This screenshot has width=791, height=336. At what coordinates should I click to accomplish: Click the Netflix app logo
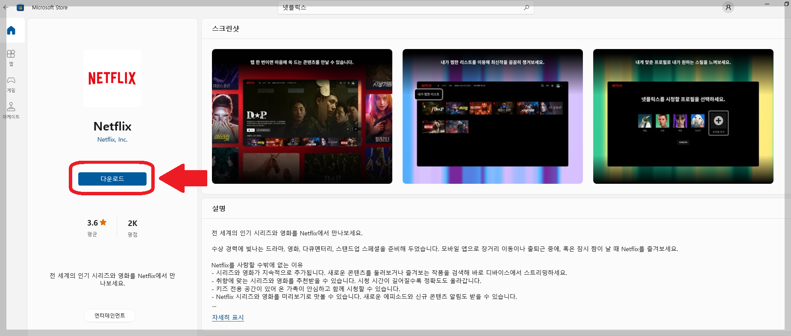click(x=112, y=78)
